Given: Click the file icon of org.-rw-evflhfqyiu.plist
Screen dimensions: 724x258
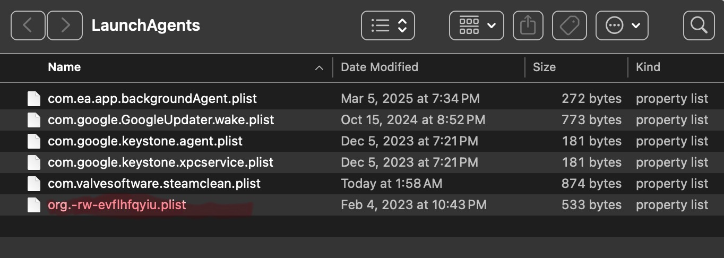Looking at the screenshot, I should (34, 205).
